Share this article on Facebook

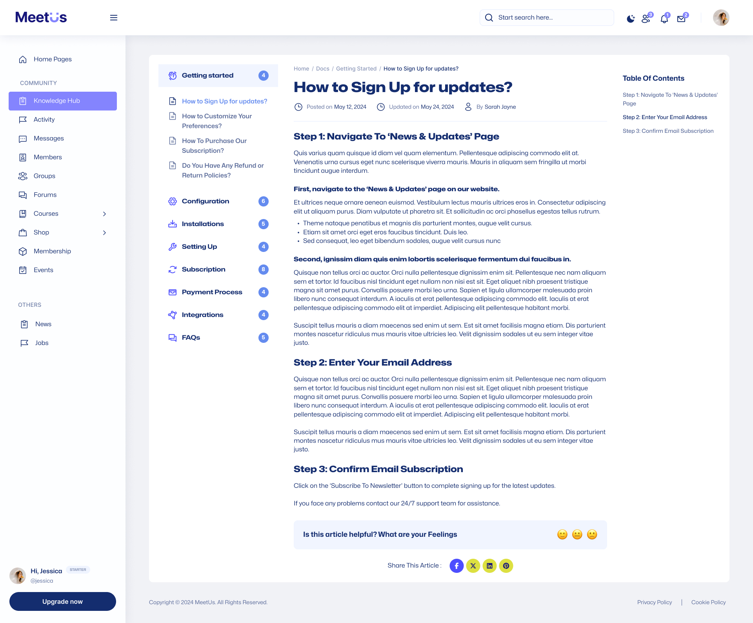point(457,565)
